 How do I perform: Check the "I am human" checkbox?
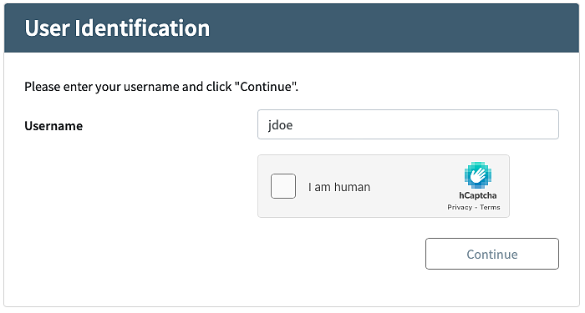point(283,186)
